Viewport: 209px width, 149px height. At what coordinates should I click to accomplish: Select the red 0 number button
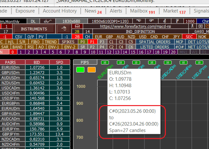tap(13, 52)
